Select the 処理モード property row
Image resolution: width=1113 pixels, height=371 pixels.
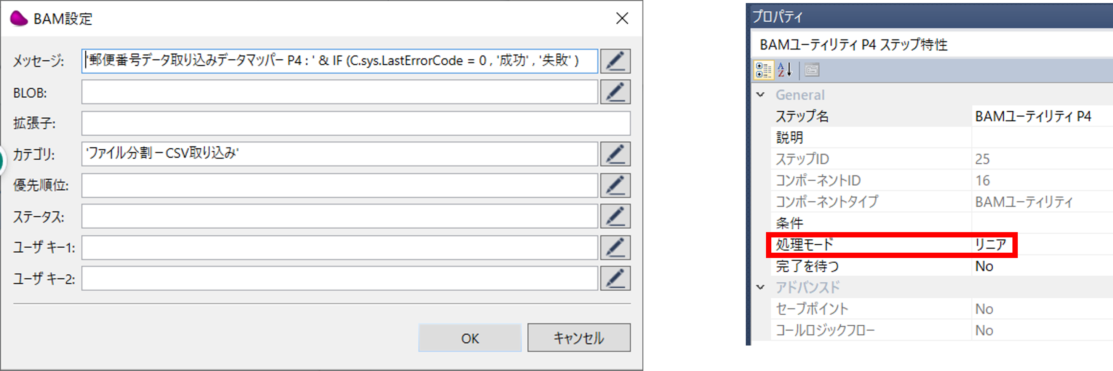click(804, 245)
